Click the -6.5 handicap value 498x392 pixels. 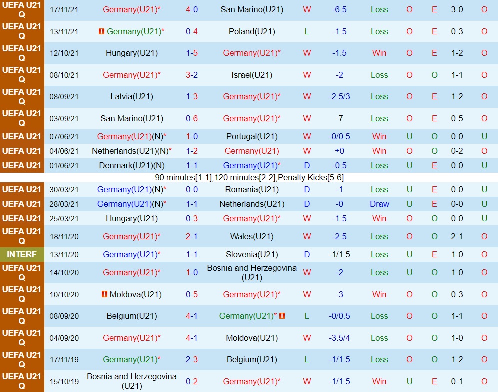tap(339, 10)
